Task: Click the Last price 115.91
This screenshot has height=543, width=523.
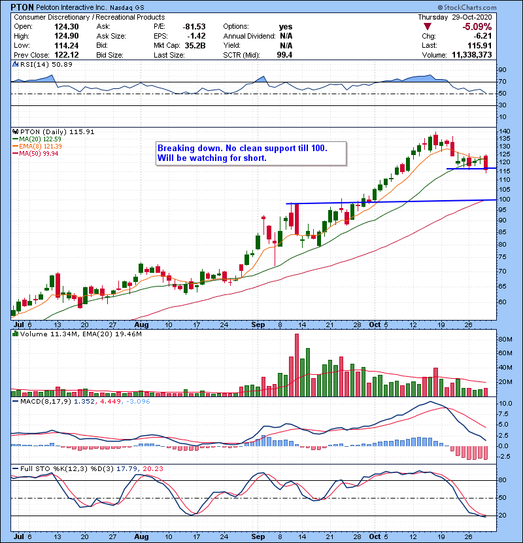Action: point(479,46)
